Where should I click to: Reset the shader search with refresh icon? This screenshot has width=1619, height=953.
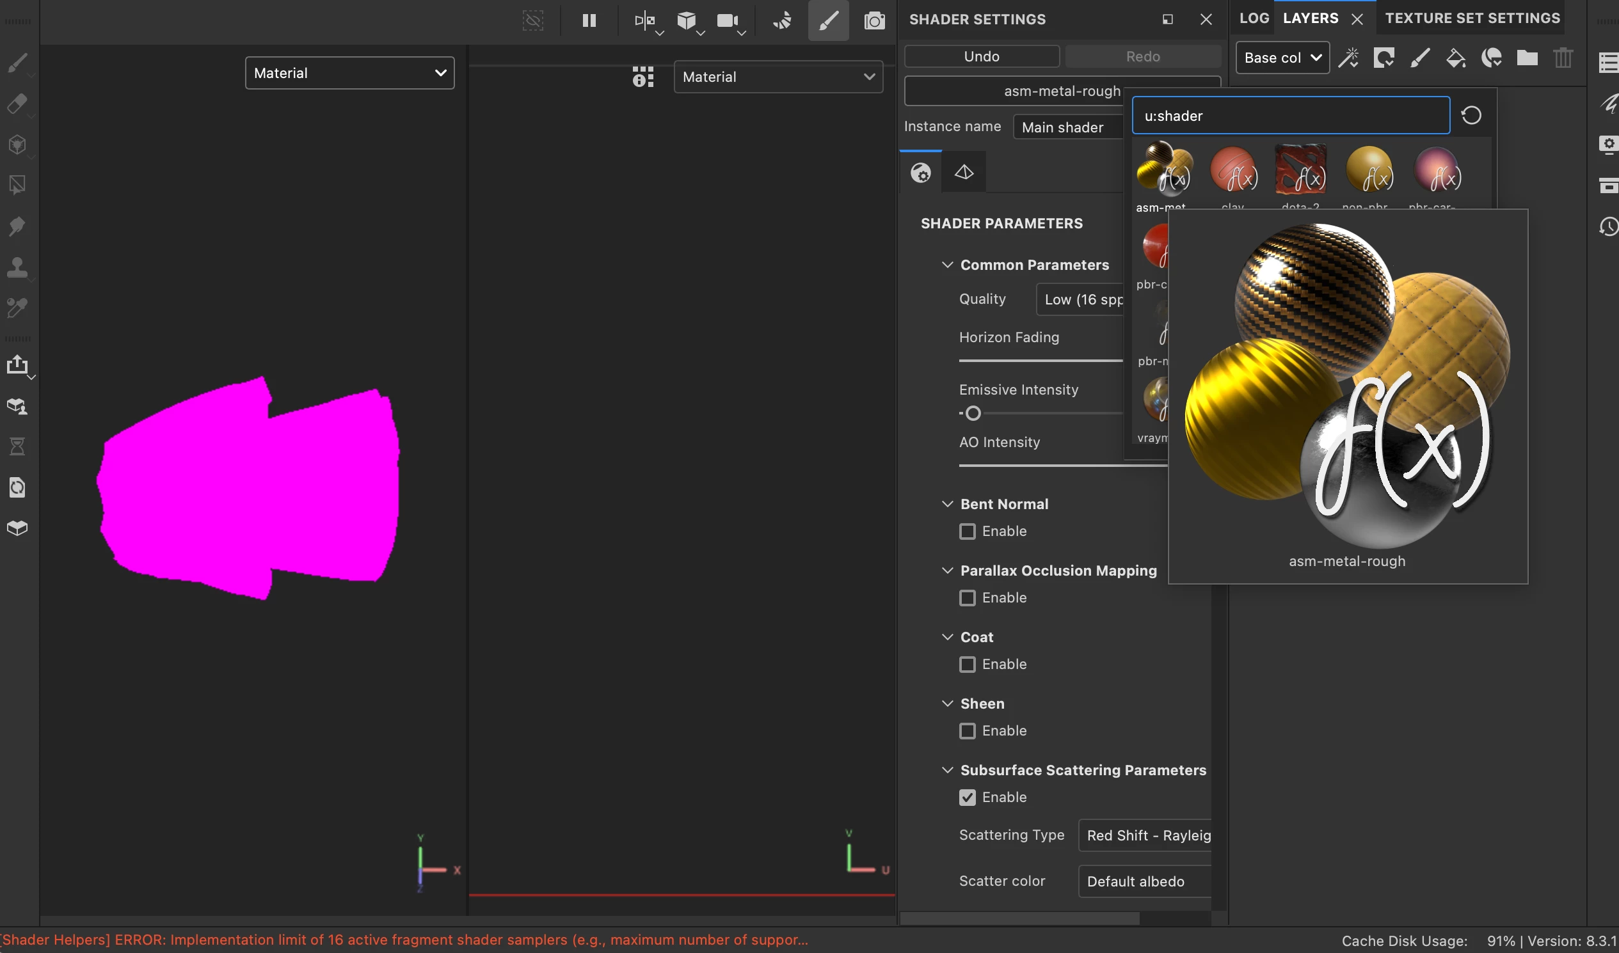pyautogui.click(x=1471, y=116)
